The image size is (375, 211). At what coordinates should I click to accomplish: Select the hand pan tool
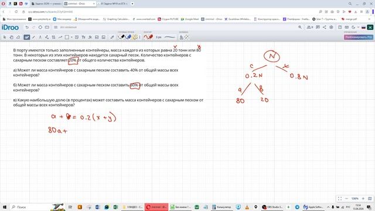11,37
